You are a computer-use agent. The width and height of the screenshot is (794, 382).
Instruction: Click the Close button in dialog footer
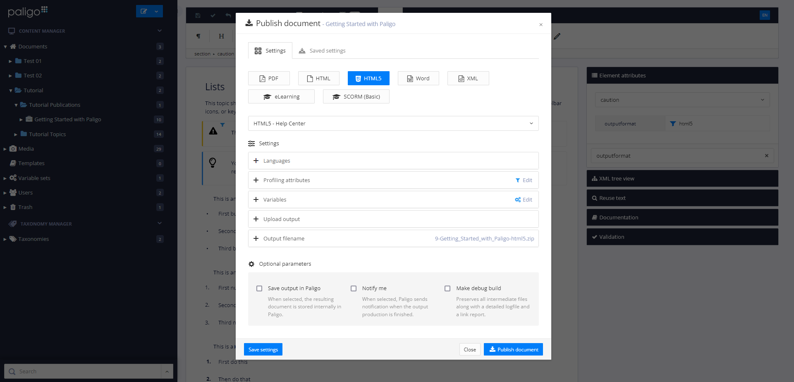(470, 349)
